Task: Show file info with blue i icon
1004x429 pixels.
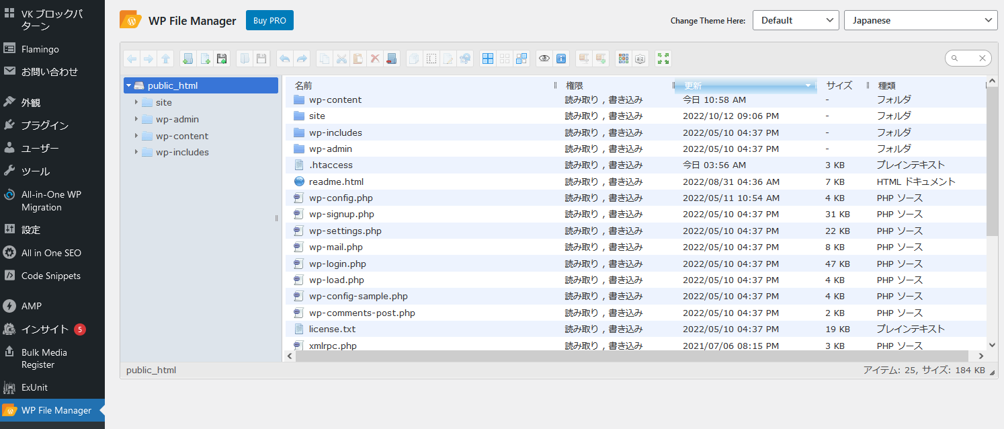Action: [561, 58]
